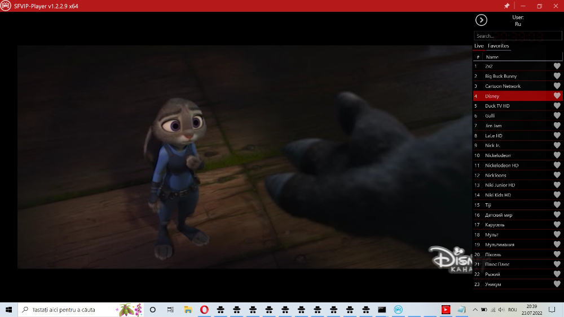Add Уникум to favorites

(x=557, y=284)
